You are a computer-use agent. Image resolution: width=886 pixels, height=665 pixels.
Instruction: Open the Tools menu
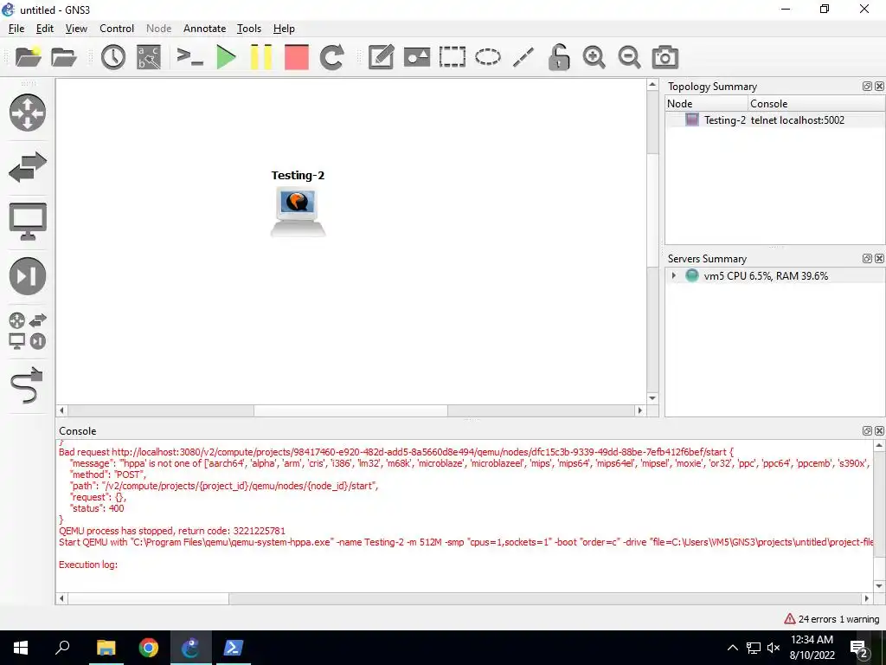[249, 29]
